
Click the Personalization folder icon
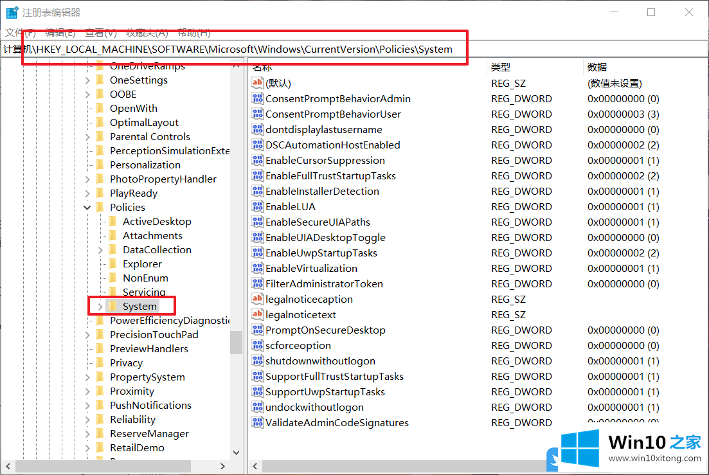(x=100, y=165)
